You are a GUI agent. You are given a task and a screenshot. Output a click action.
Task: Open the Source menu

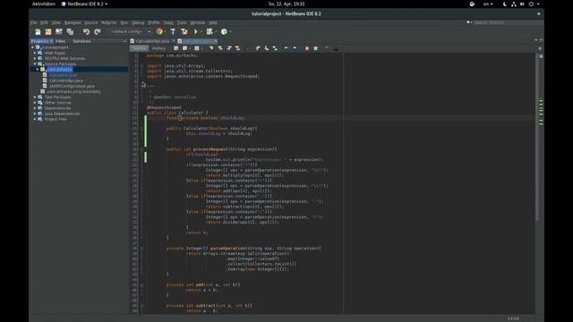click(91, 22)
